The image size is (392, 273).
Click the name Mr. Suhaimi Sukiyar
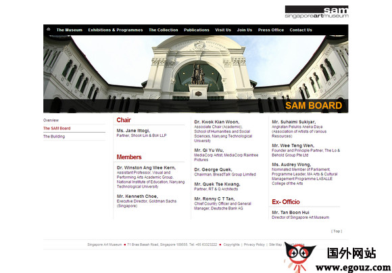coord(294,122)
